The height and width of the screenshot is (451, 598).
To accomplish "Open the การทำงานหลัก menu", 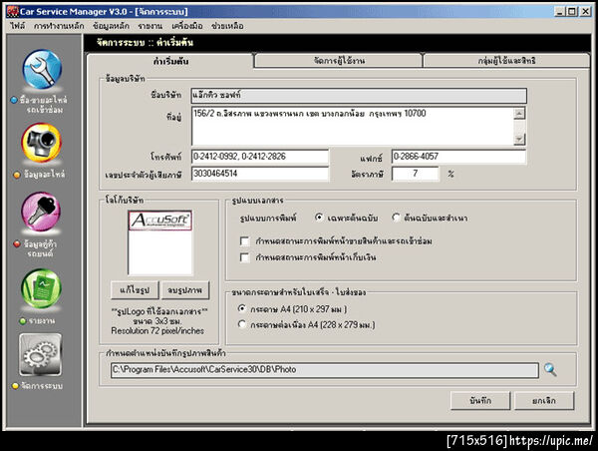I will point(59,26).
